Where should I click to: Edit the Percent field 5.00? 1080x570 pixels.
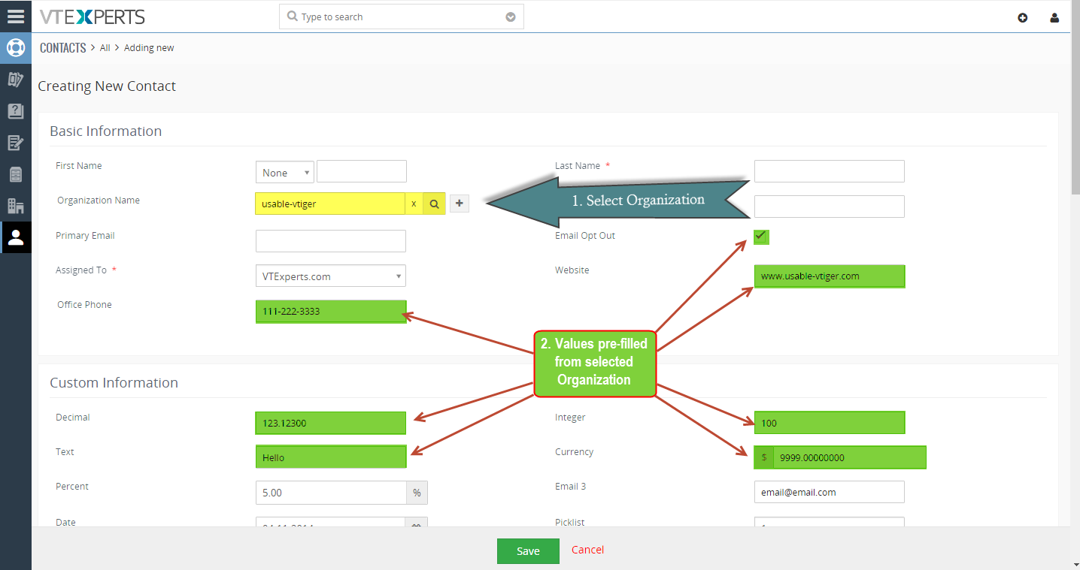332,493
